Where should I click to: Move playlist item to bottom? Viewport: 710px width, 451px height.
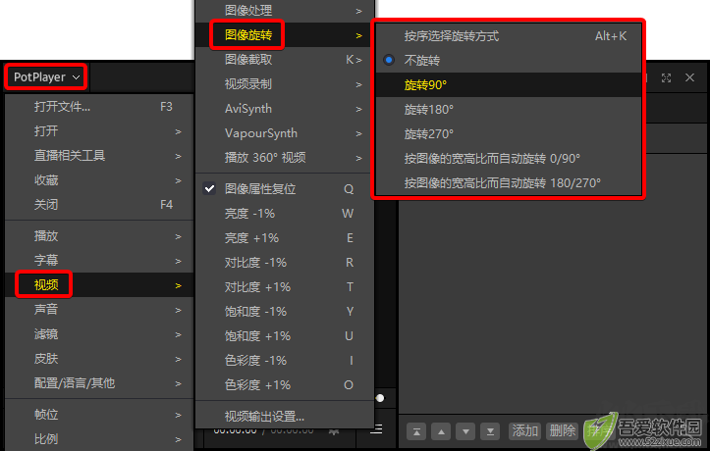point(490,431)
